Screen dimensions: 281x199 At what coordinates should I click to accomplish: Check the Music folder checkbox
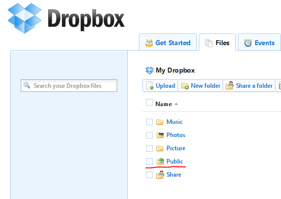(149, 122)
